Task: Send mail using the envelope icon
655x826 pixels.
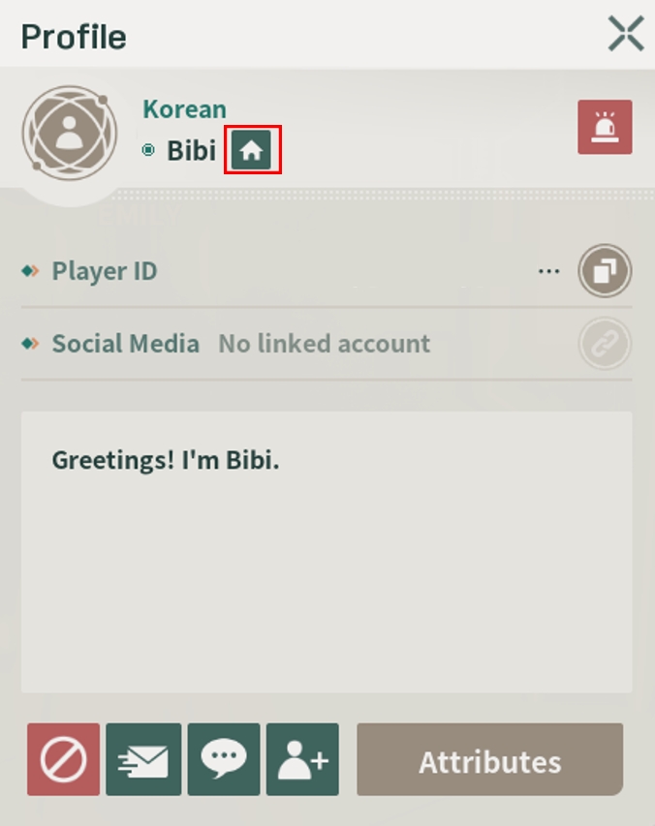Action: click(143, 759)
